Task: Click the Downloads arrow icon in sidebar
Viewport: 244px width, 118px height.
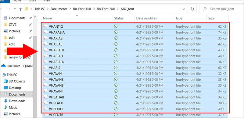Action: point(5,101)
